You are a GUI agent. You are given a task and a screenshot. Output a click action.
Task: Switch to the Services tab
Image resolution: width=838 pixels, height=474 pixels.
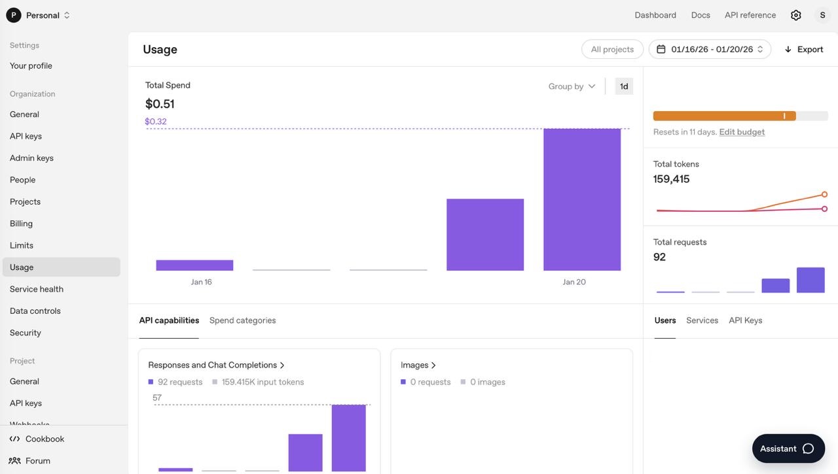point(702,320)
